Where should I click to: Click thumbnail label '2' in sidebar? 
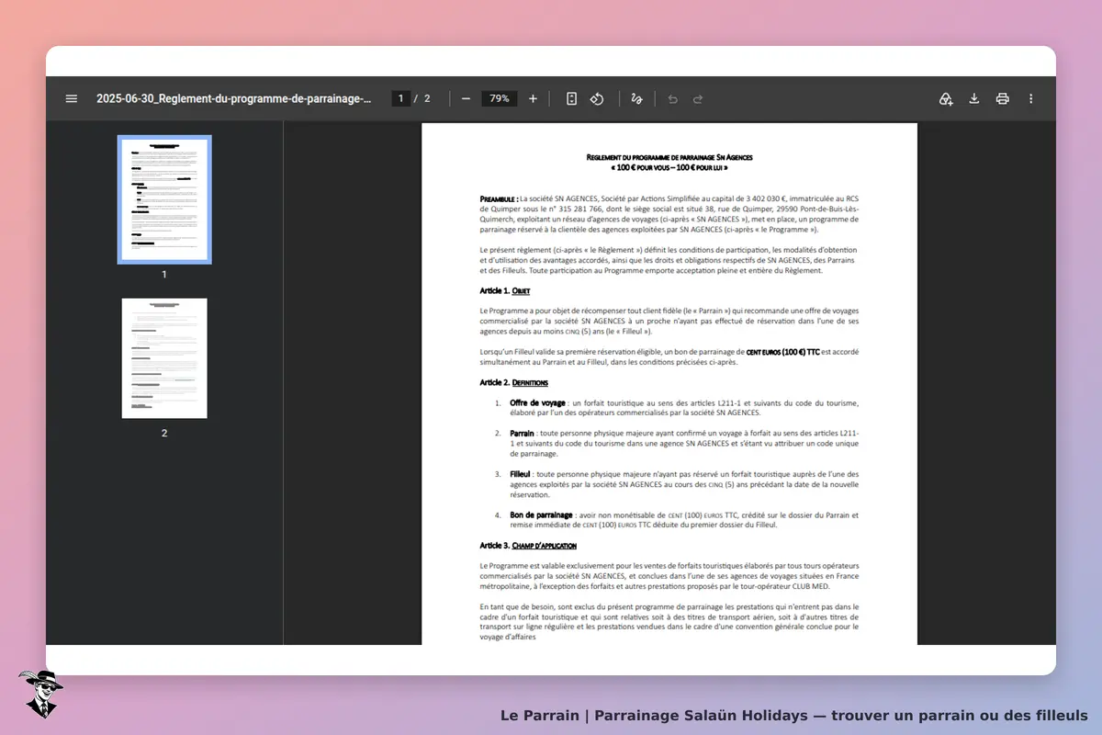[x=164, y=433]
